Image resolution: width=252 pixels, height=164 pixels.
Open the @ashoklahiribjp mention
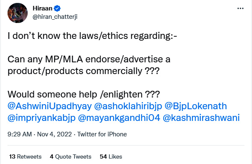tap(128, 106)
